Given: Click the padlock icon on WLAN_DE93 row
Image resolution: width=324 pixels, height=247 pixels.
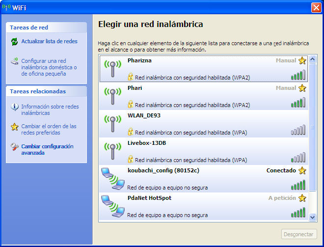Looking at the screenshot, I should [130, 132].
